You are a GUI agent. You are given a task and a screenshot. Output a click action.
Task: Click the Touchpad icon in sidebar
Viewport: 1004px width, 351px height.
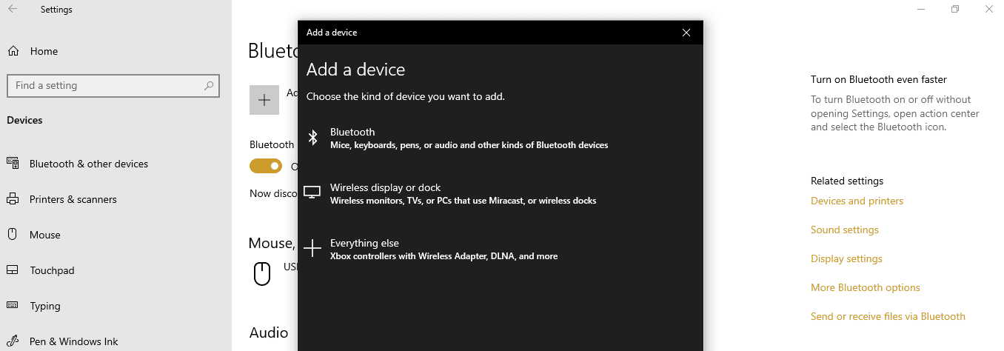13,270
